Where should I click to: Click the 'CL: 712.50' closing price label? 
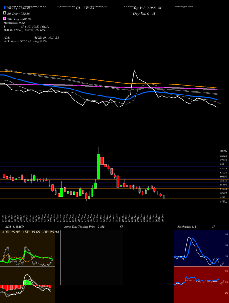pyautogui.click(x=85, y=8)
